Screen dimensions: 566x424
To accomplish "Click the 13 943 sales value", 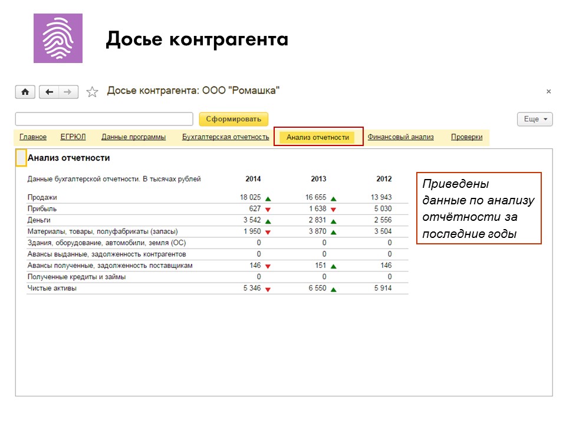I will pyautogui.click(x=381, y=197).
